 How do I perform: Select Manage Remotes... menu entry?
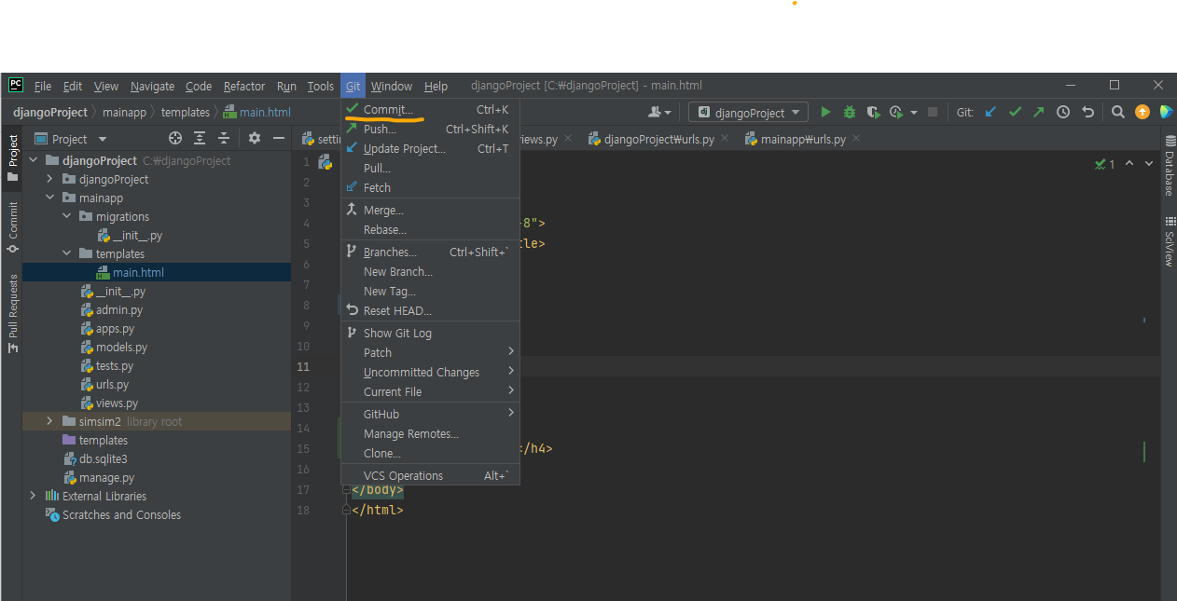coord(430,433)
